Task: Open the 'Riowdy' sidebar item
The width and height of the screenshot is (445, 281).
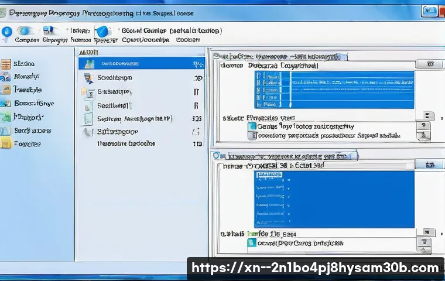Action: point(26,76)
